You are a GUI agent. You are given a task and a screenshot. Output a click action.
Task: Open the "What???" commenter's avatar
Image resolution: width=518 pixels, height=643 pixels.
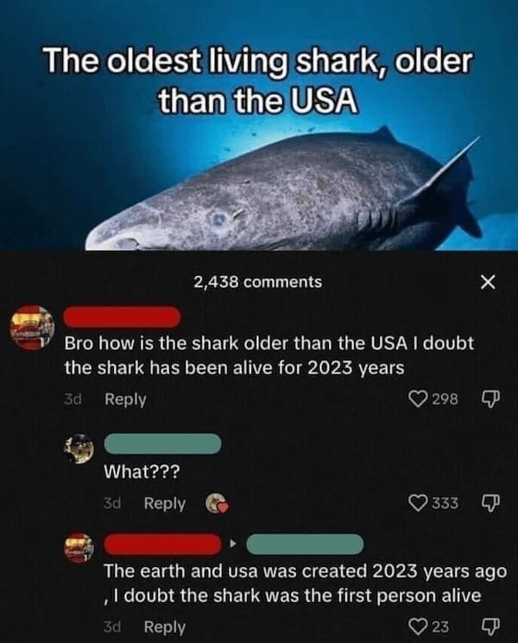click(79, 449)
